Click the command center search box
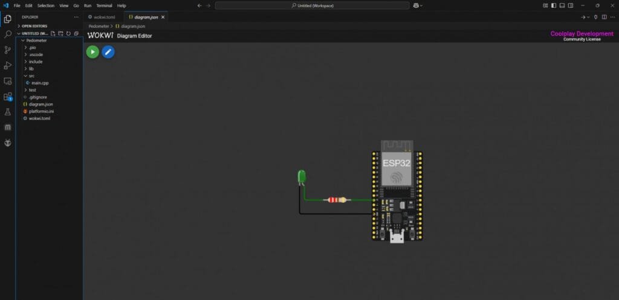The height and width of the screenshot is (300, 619). tap(313, 5)
